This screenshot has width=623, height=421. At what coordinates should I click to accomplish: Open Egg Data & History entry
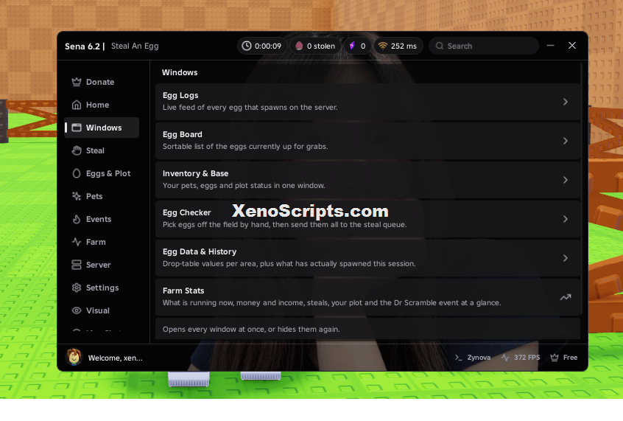coord(367,258)
